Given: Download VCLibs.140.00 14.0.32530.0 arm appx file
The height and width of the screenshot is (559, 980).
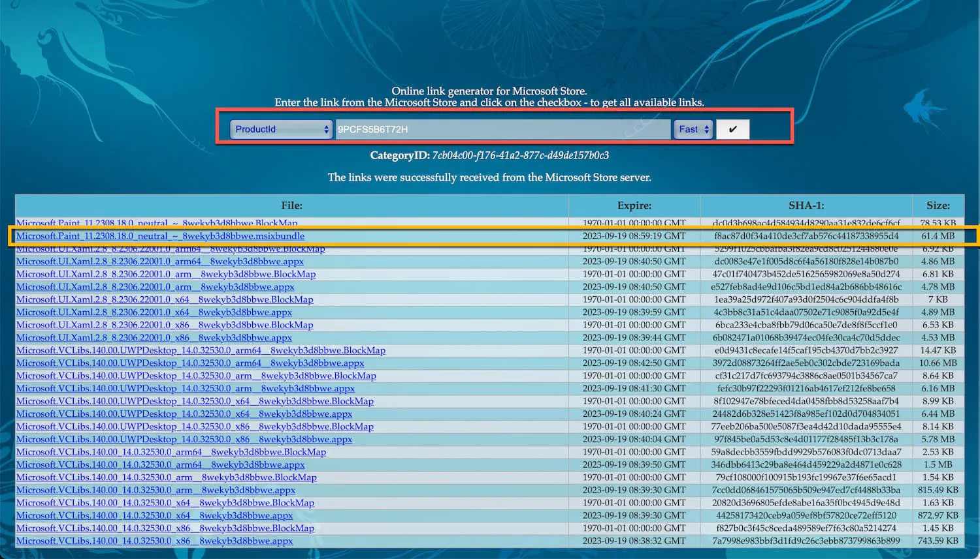Looking at the screenshot, I should [x=155, y=491].
